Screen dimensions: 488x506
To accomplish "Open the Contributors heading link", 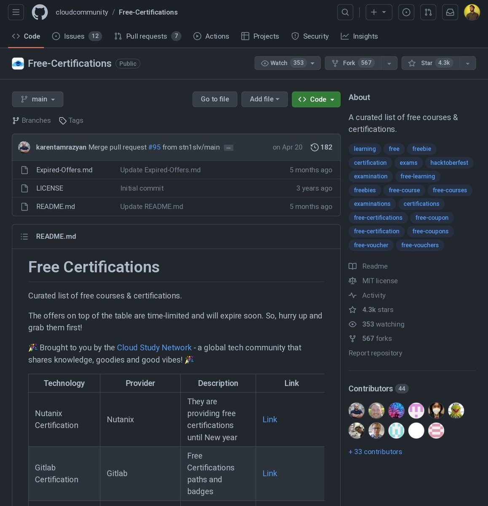I will pyautogui.click(x=378, y=389).
